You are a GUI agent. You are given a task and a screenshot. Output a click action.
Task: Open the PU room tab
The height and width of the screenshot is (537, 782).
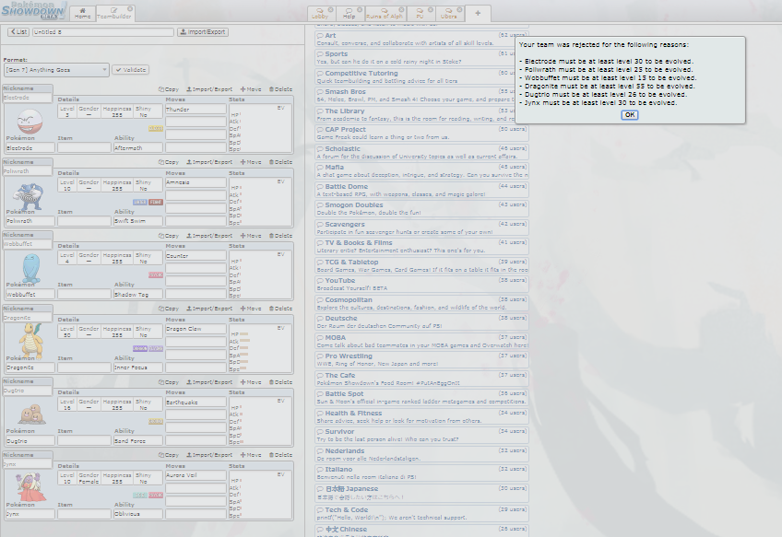coord(420,14)
